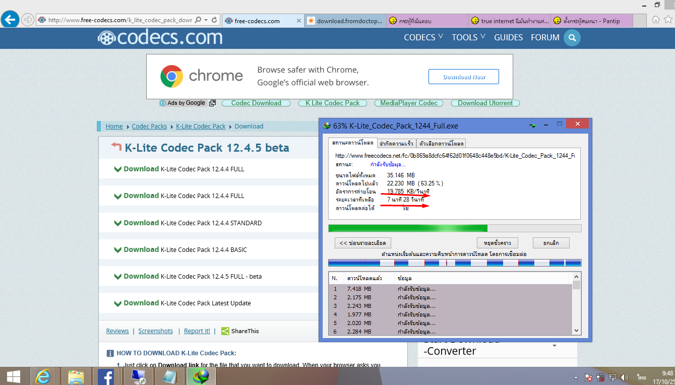Select the connection row showing 1.977 MB
The width and height of the screenshot is (675, 385).
coord(450,314)
